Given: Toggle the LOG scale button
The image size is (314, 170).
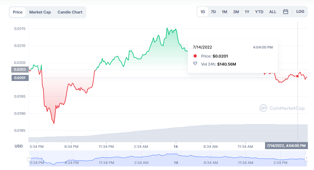Looking at the screenshot, I should point(300,12).
